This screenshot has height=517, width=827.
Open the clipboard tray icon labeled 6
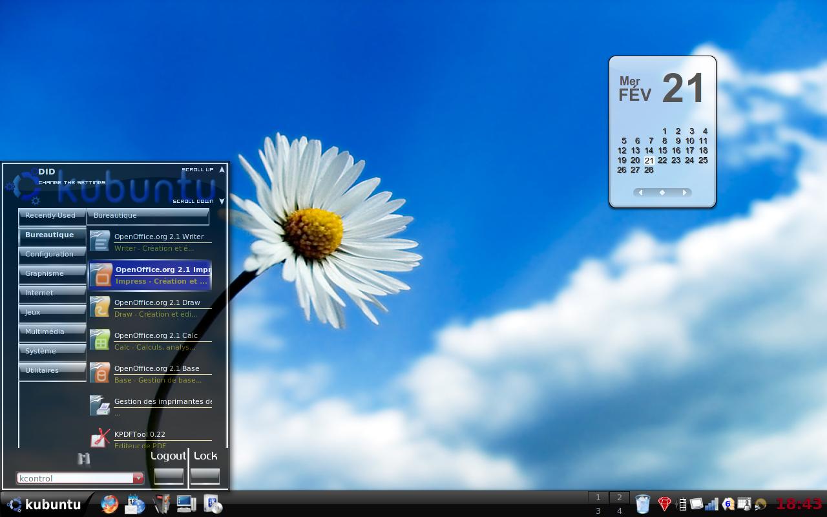[x=728, y=504]
